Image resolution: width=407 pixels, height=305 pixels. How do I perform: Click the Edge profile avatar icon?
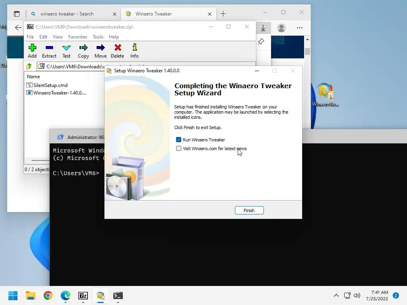(281, 28)
